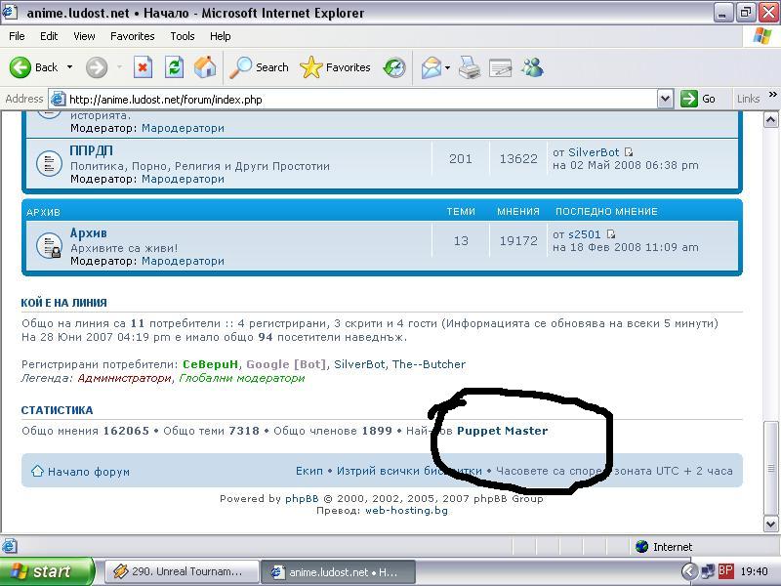The image size is (781, 586).
Task: Open The--Butcher user profile link
Action: coord(429,364)
